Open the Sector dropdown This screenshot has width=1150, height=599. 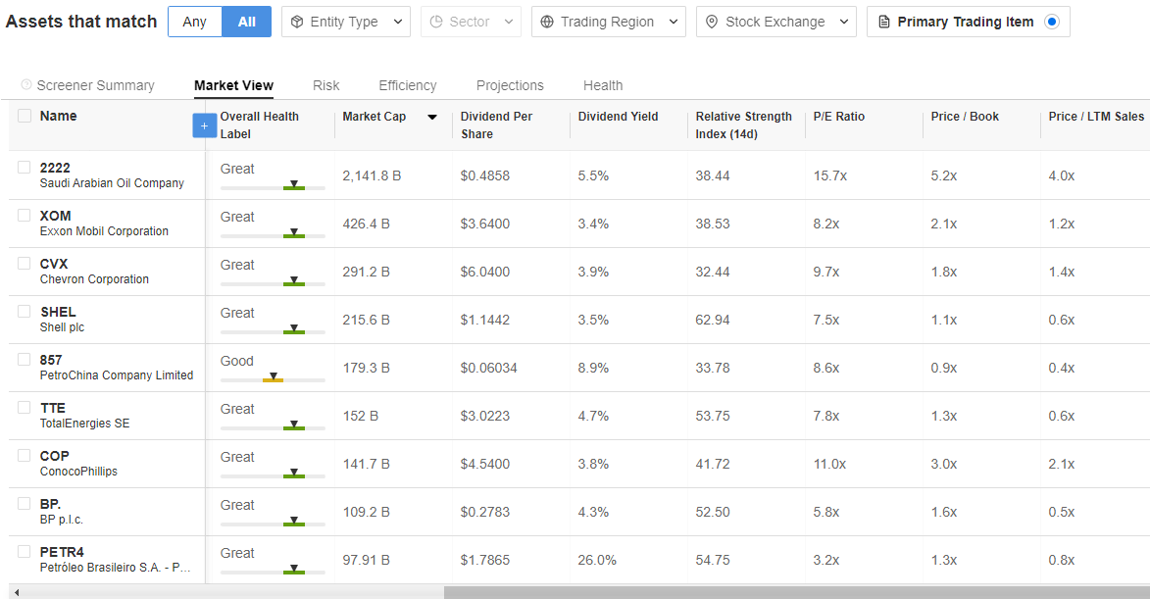[x=471, y=22]
